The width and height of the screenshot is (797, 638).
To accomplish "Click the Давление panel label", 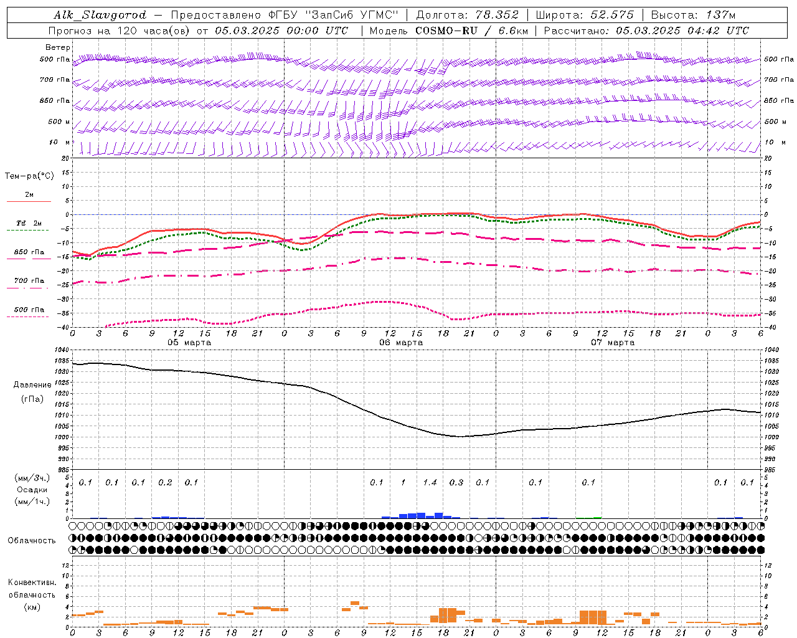I will coord(32,385).
